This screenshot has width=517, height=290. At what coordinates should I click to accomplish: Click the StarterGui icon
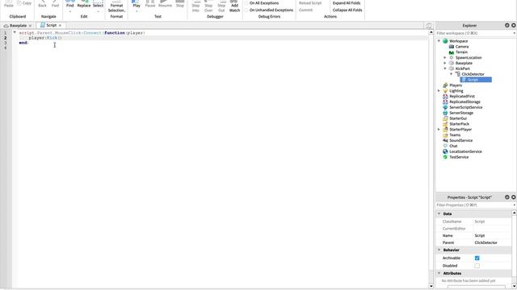(445, 118)
